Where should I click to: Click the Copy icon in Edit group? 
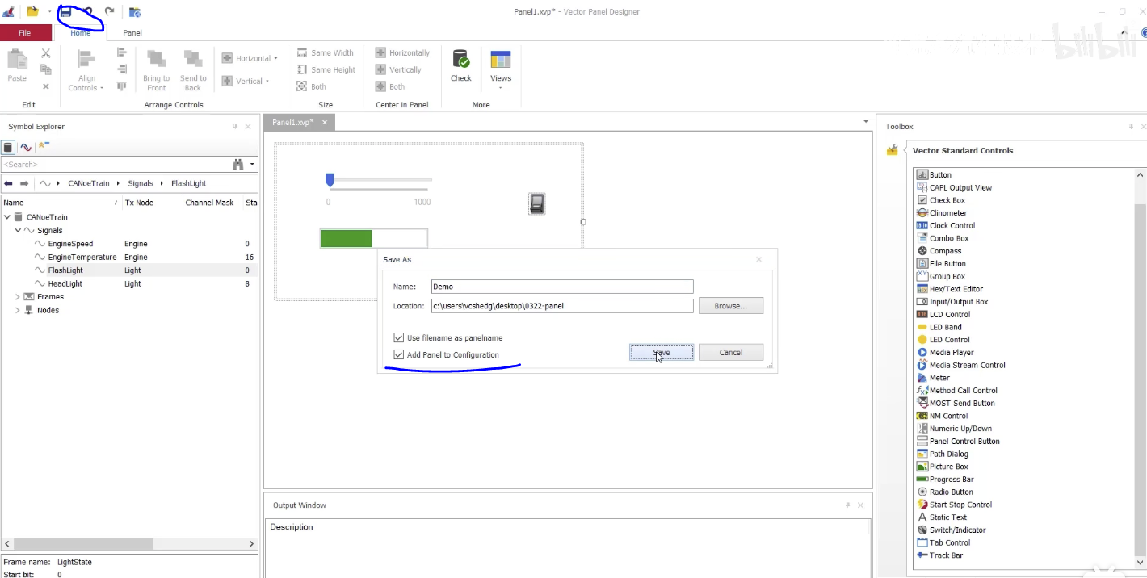(x=46, y=69)
